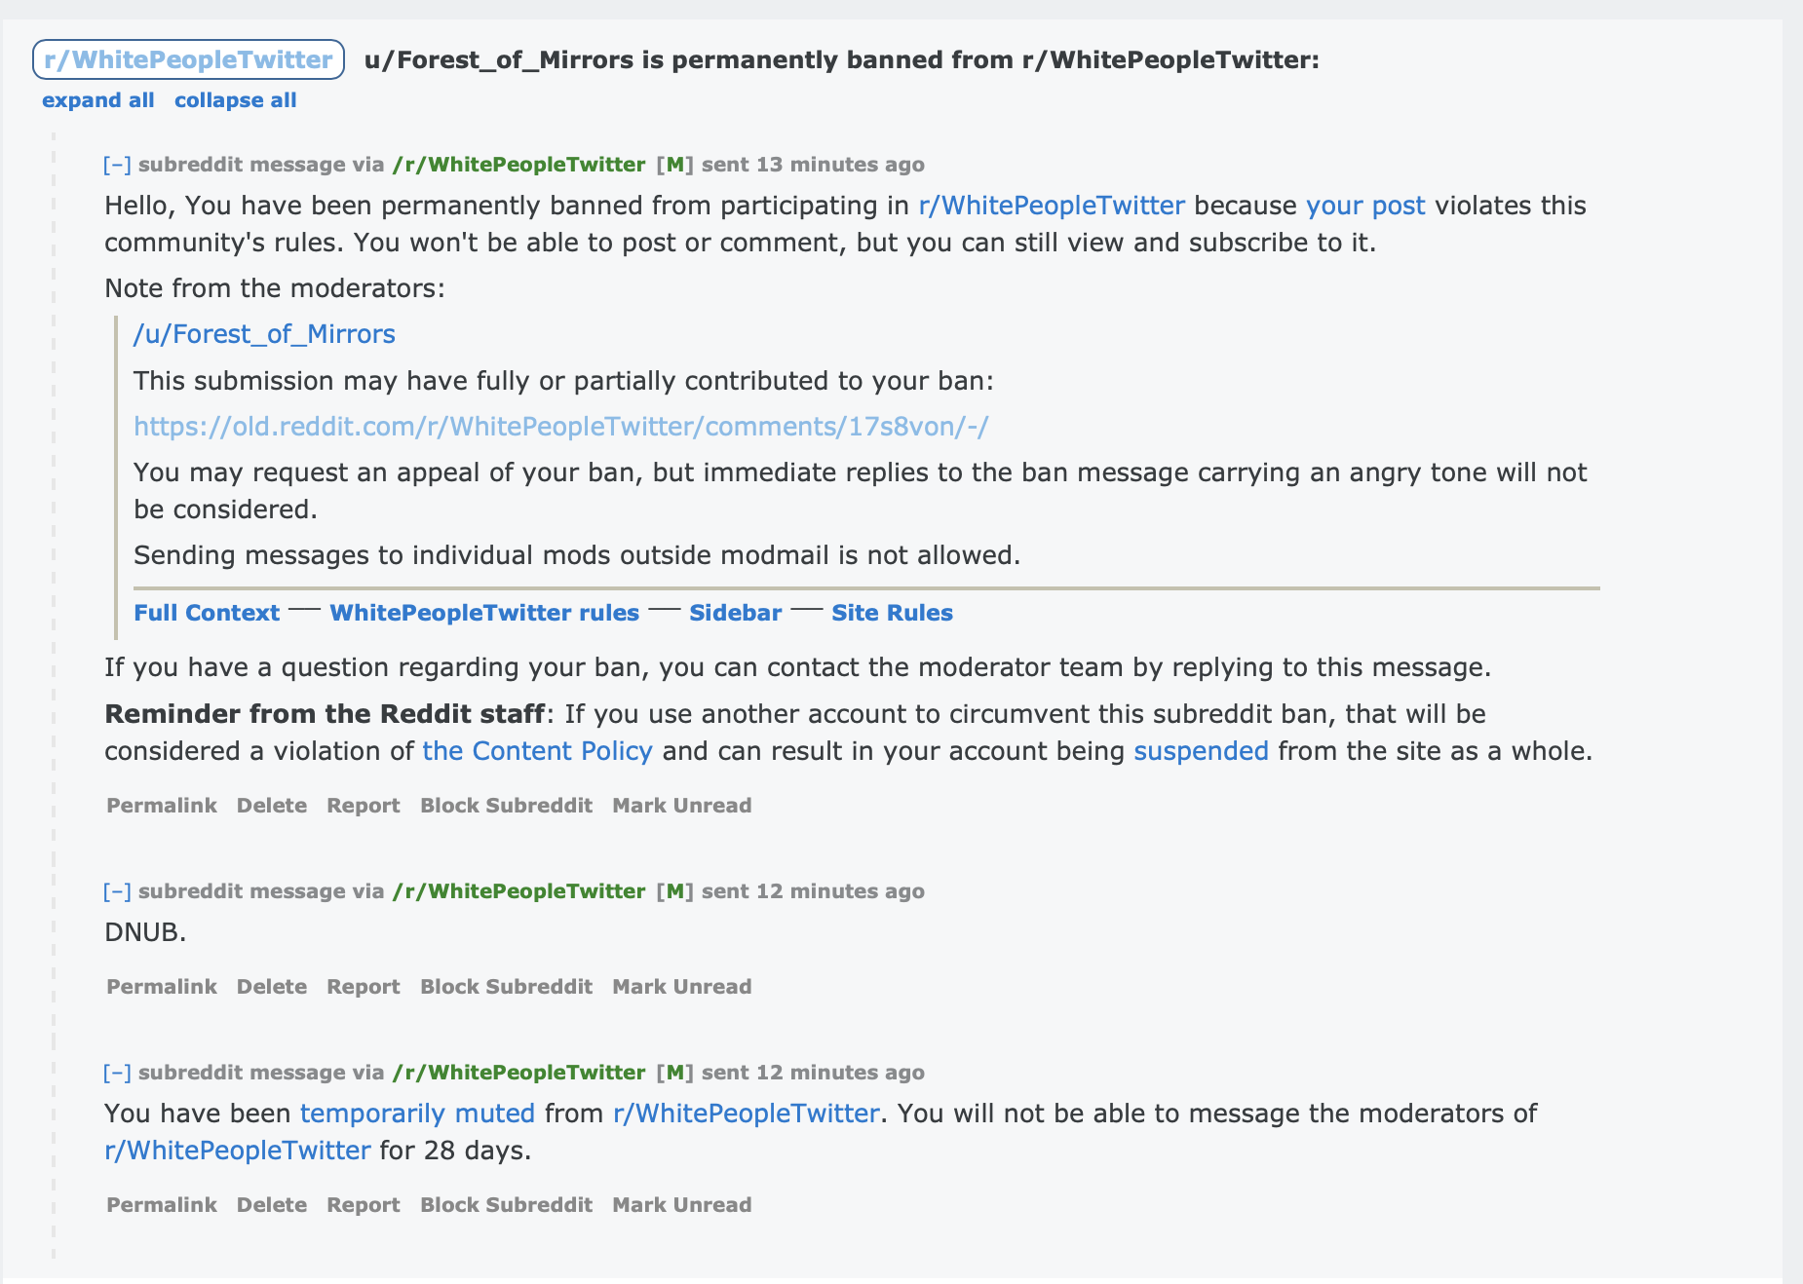The height and width of the screenshot is (1284, 1803).
Task: Click the 'suspended' link
Action: pos(1201,751)
